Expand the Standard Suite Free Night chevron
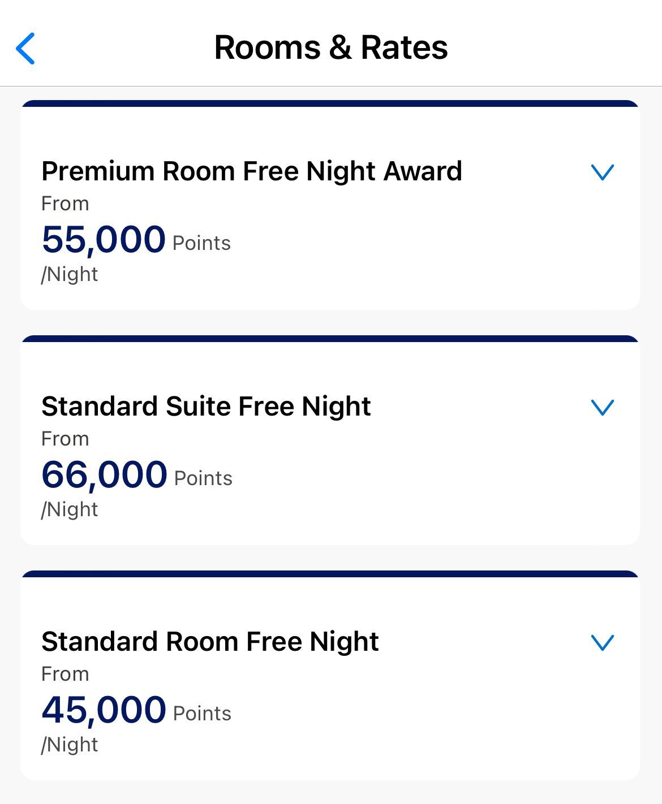This screenshot has width=662, height=804. [x=602, y=407]
